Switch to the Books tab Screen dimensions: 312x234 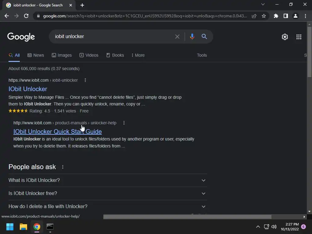coord(115,55)
